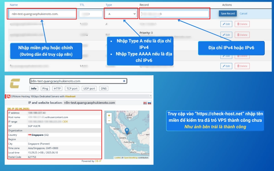Focus the TTL input field in the edited row
The width and height of the screenshot is (274, 171).
tap(91, 14)
